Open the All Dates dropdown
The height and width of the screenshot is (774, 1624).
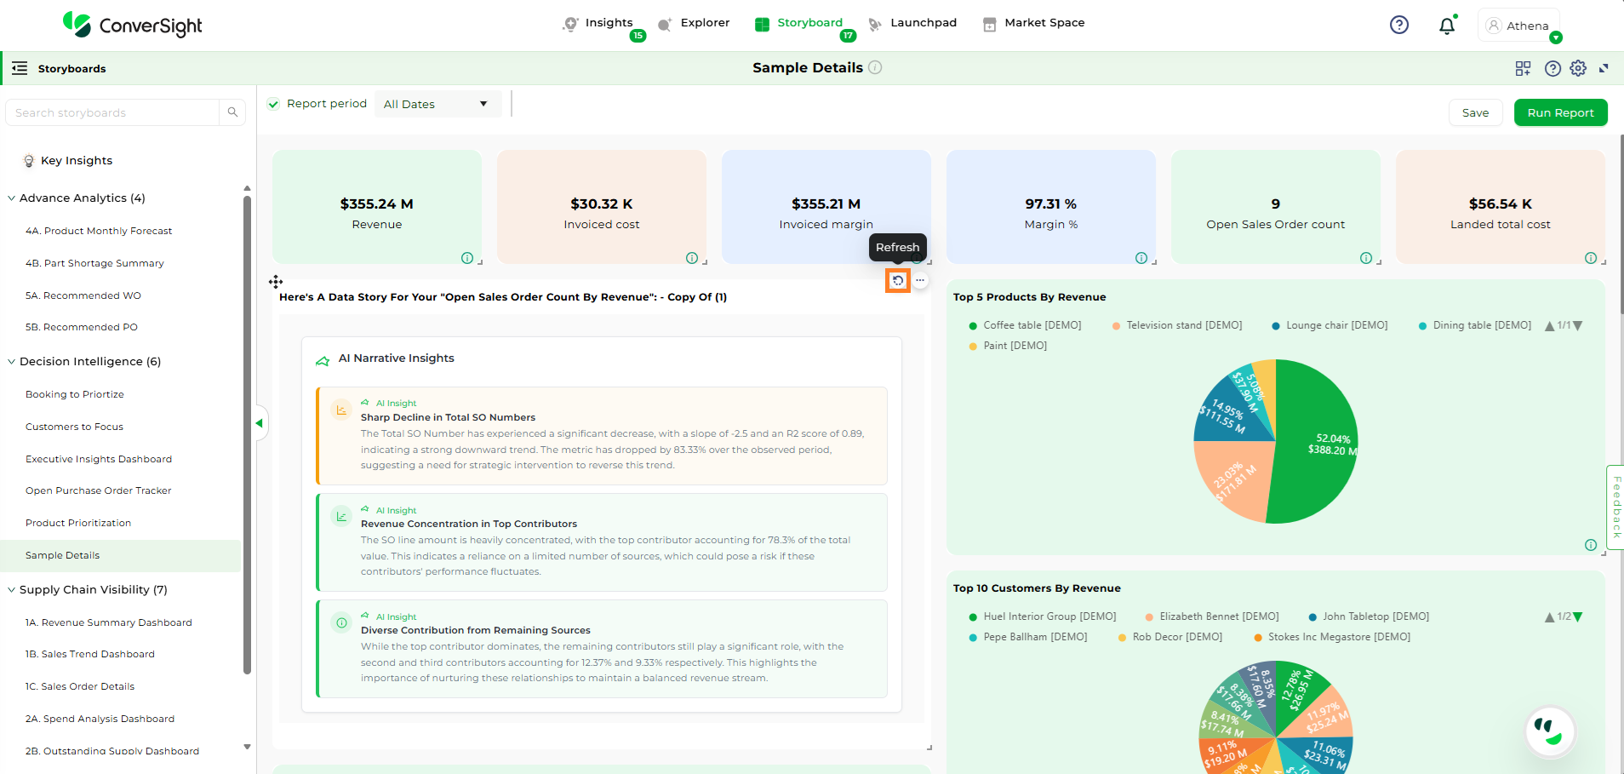(437, 104)
